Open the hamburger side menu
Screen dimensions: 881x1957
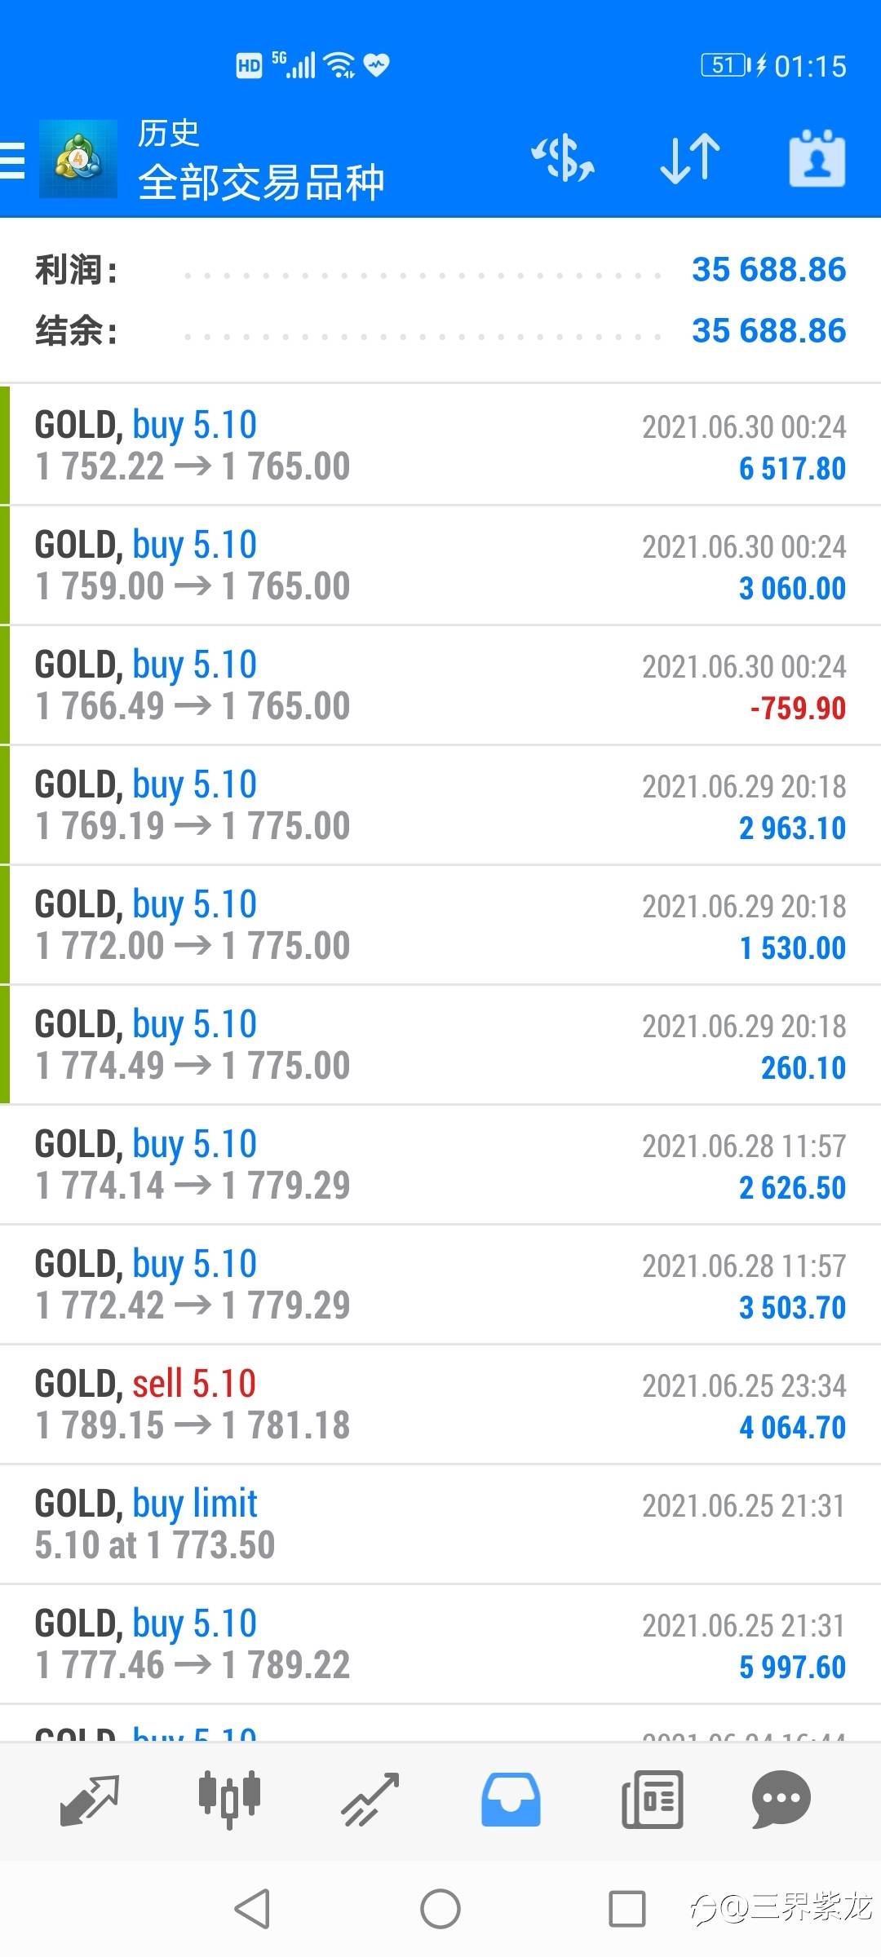(13, 159)
